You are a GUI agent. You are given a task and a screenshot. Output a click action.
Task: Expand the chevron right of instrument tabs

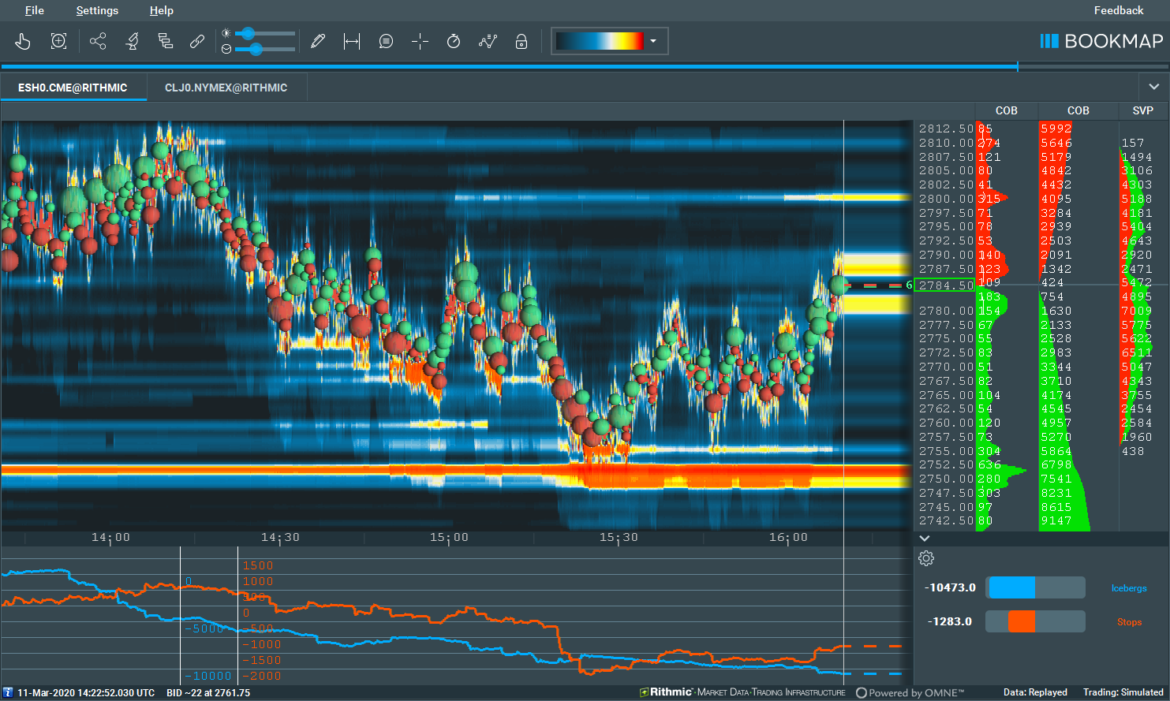point(1153,87)
